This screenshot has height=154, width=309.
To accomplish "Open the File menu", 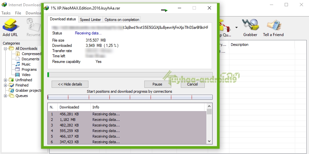I will (x=18, y=13).
